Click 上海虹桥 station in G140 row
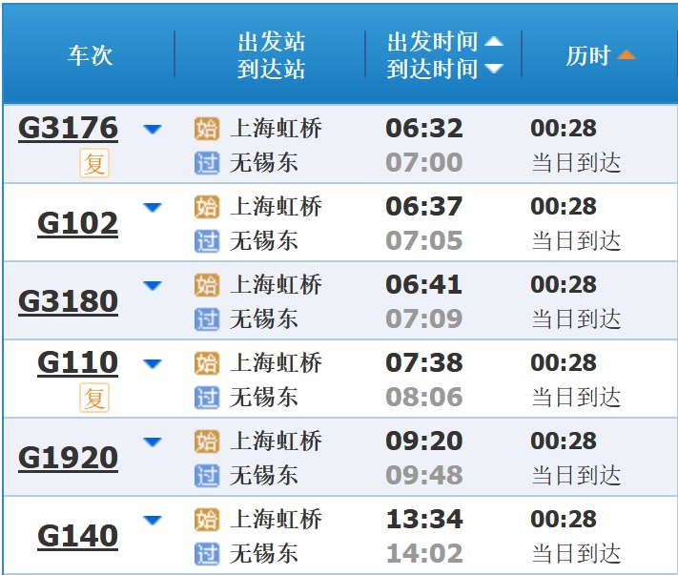 (277, 520)
